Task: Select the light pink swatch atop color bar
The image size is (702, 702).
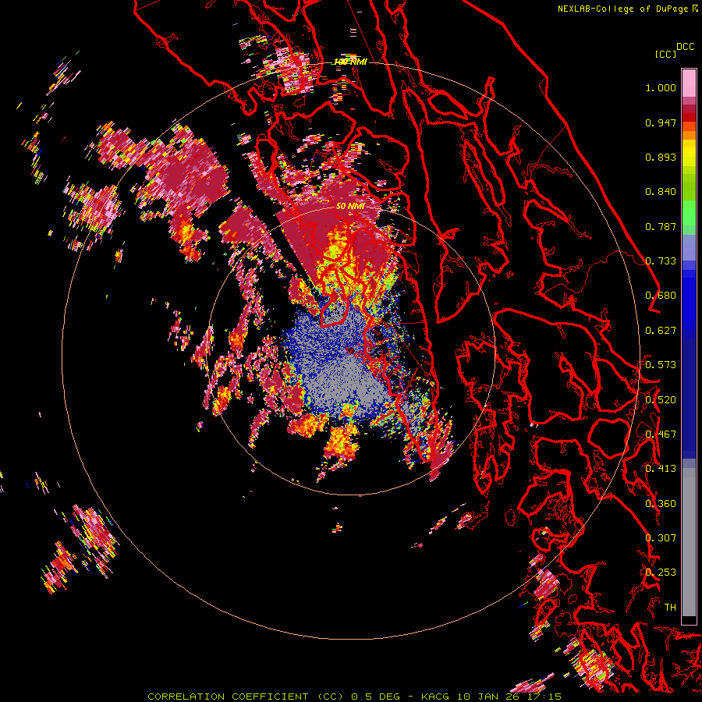Action: [689, 83]
